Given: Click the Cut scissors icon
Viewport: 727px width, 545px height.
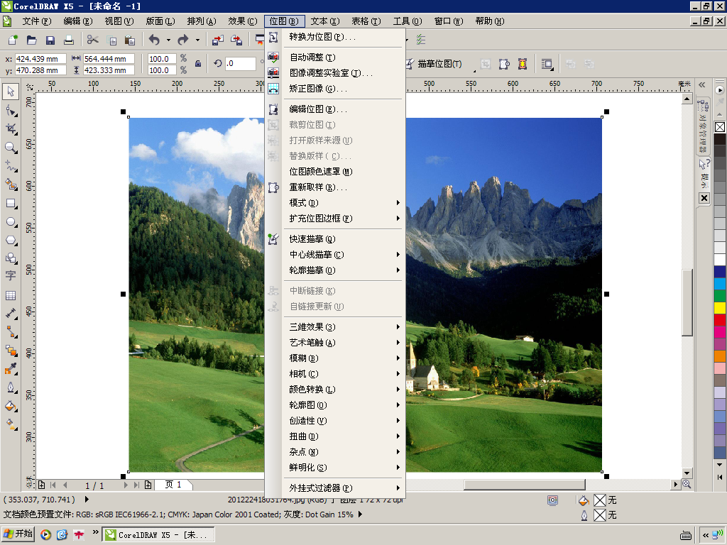Looking at the screenshot, I should (93, 40).
